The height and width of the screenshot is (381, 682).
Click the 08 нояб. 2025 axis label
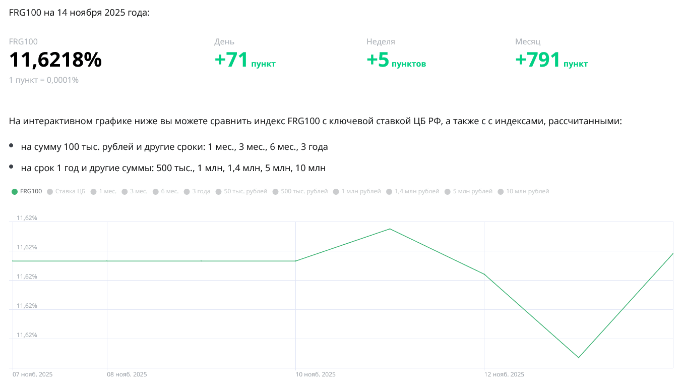click(127, 374)
